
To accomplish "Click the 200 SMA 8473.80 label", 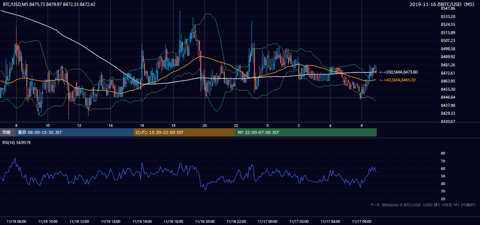I will point(398,72).
